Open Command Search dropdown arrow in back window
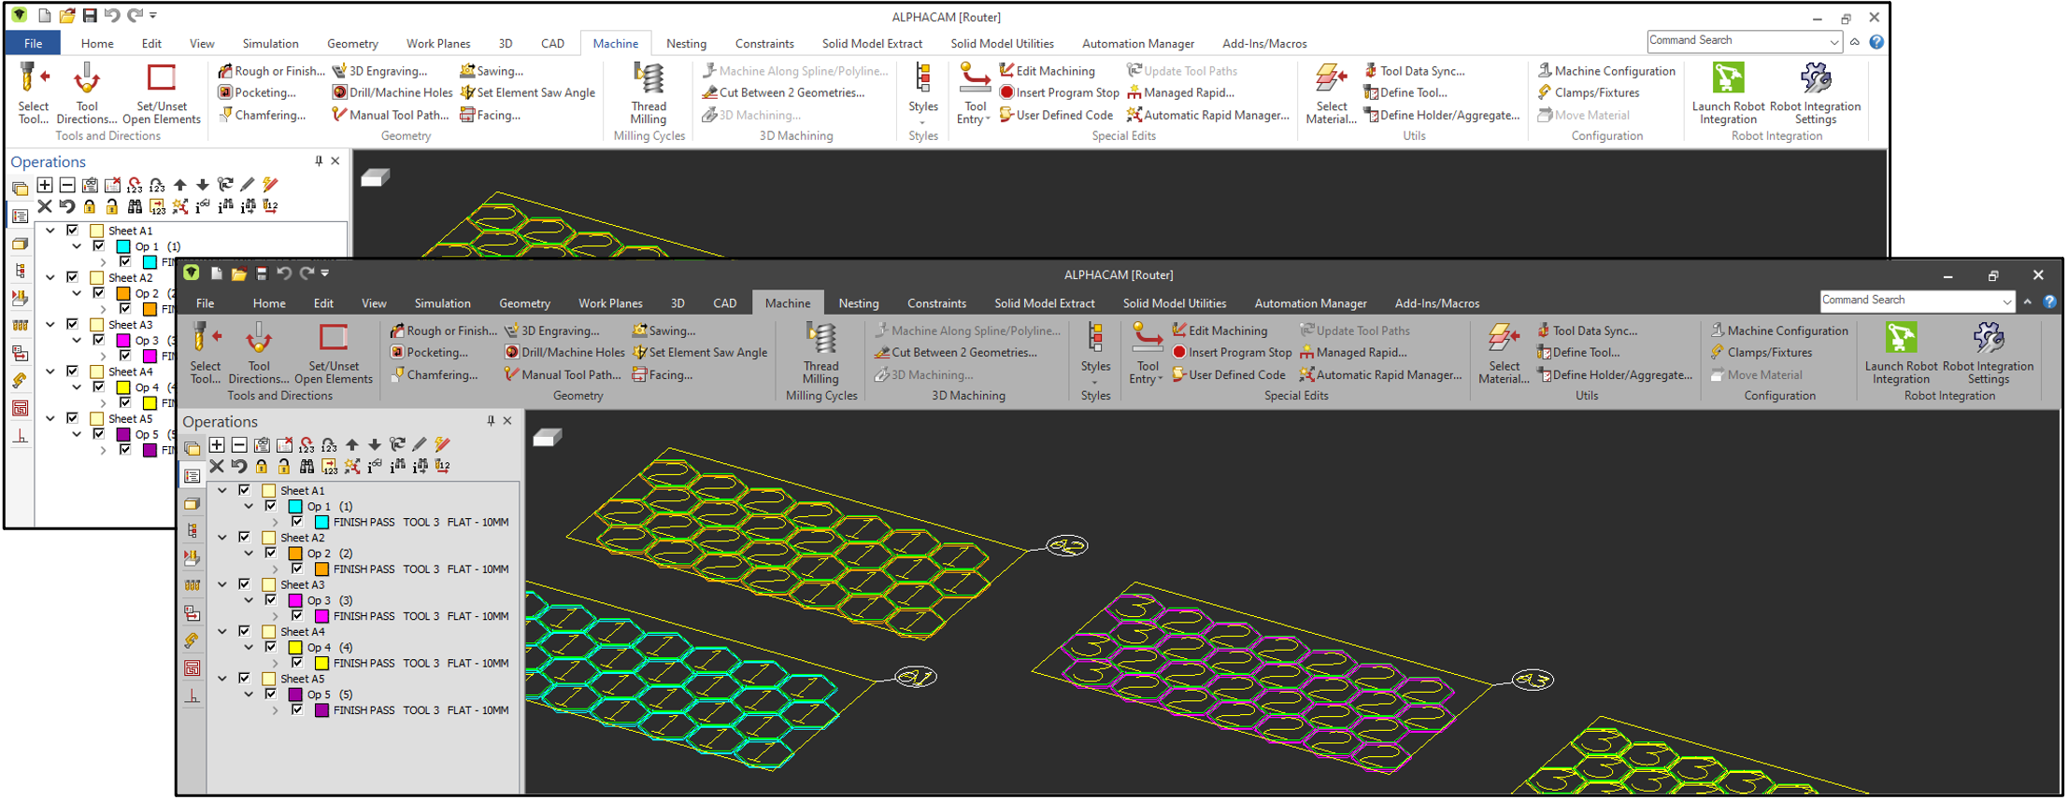The width and height of the screenshot is (2068, 800). pos(1834,41)
